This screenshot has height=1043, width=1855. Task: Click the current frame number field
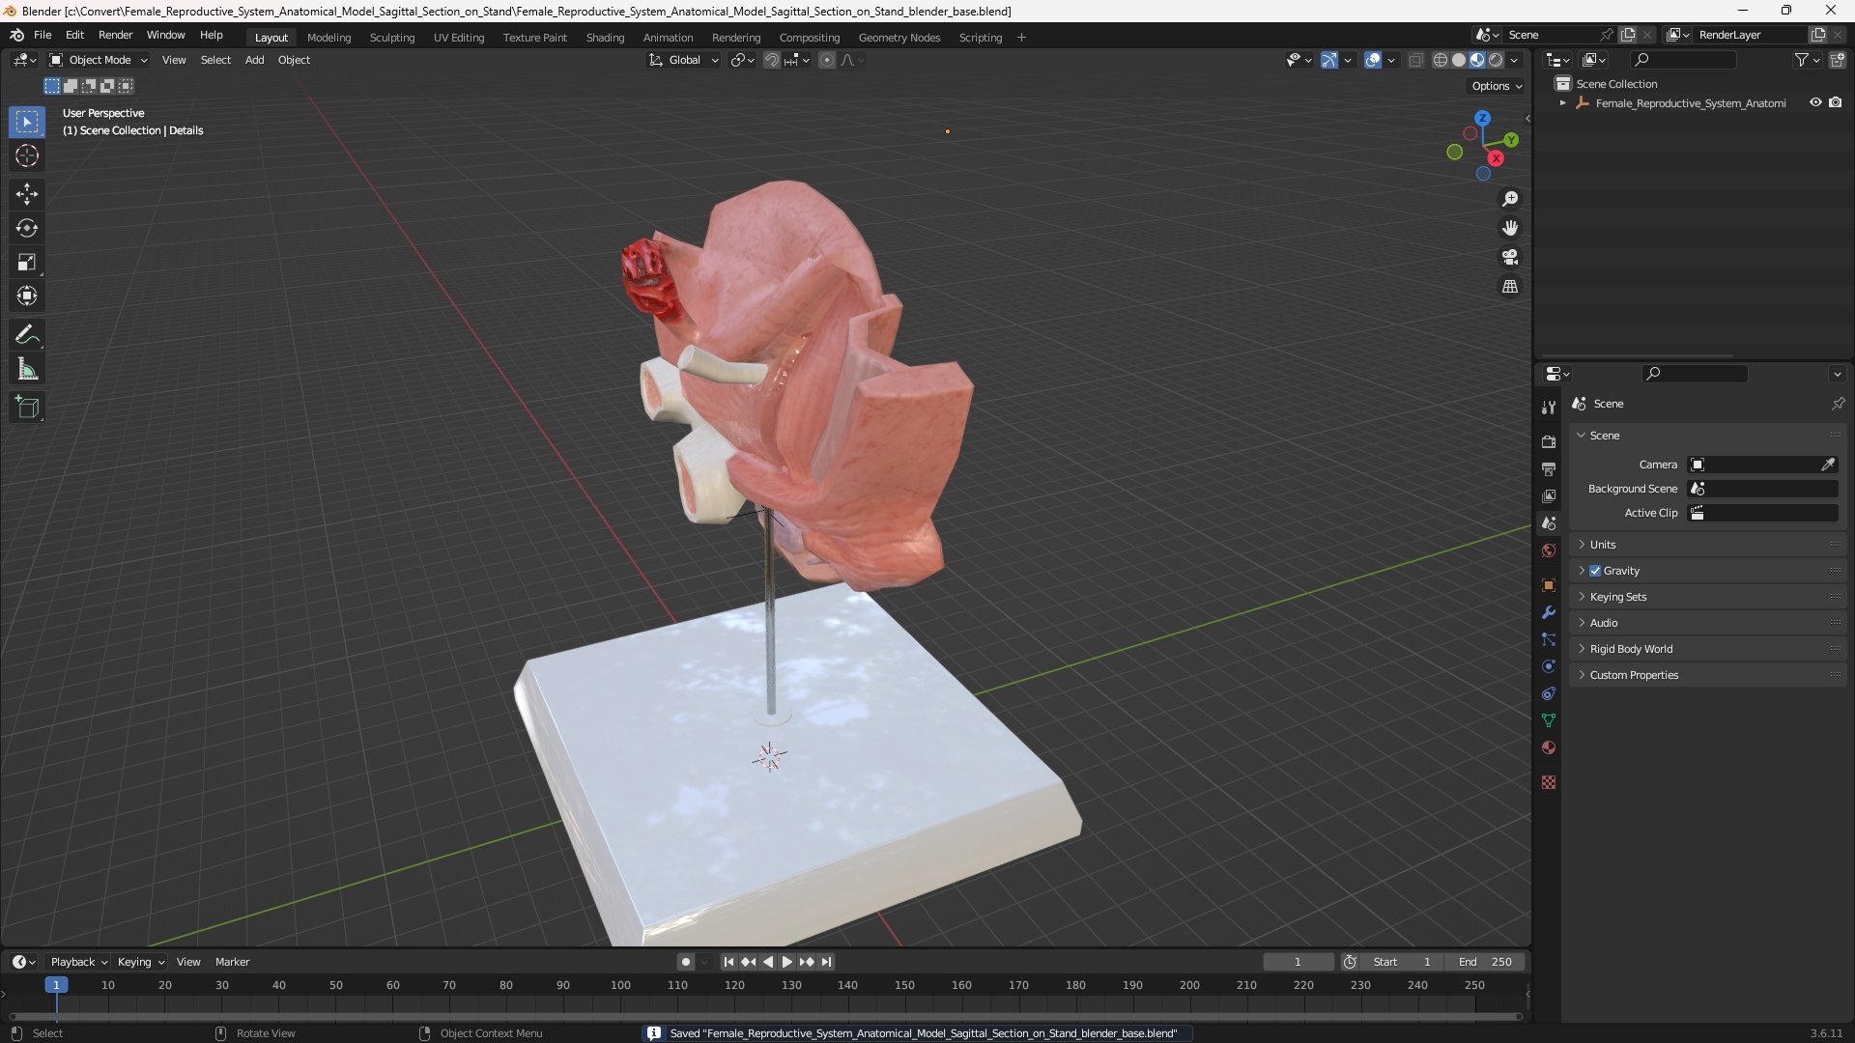click(x=1298, y=962)
